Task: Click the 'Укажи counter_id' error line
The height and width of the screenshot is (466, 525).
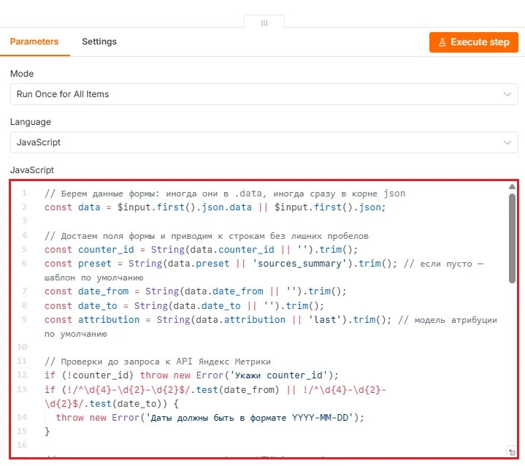Action: [x=191, y=375]
